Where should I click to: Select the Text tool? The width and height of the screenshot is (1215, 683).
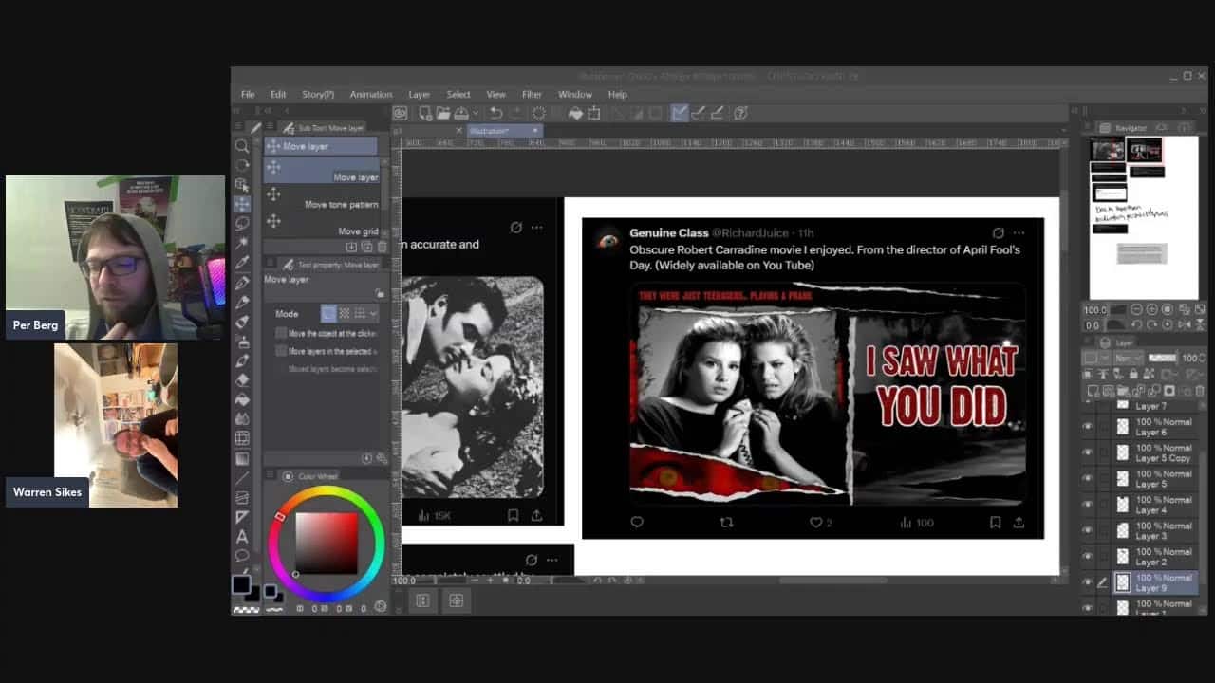click(x=242, y=536)
